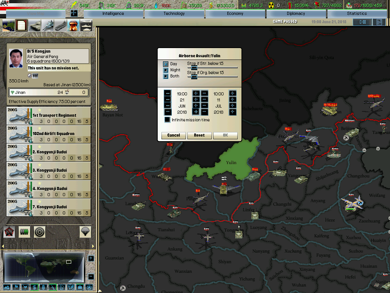Zoom in using minimap plus button
The height and width of the screenshot is (293, 390).
91,258
